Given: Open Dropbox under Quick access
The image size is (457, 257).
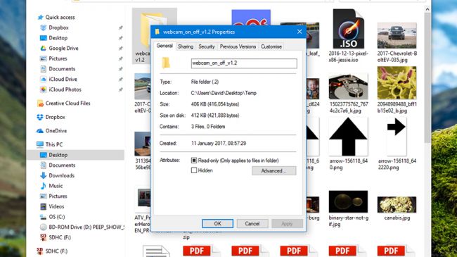Looking at the screenshot, I should pos(58,27).
